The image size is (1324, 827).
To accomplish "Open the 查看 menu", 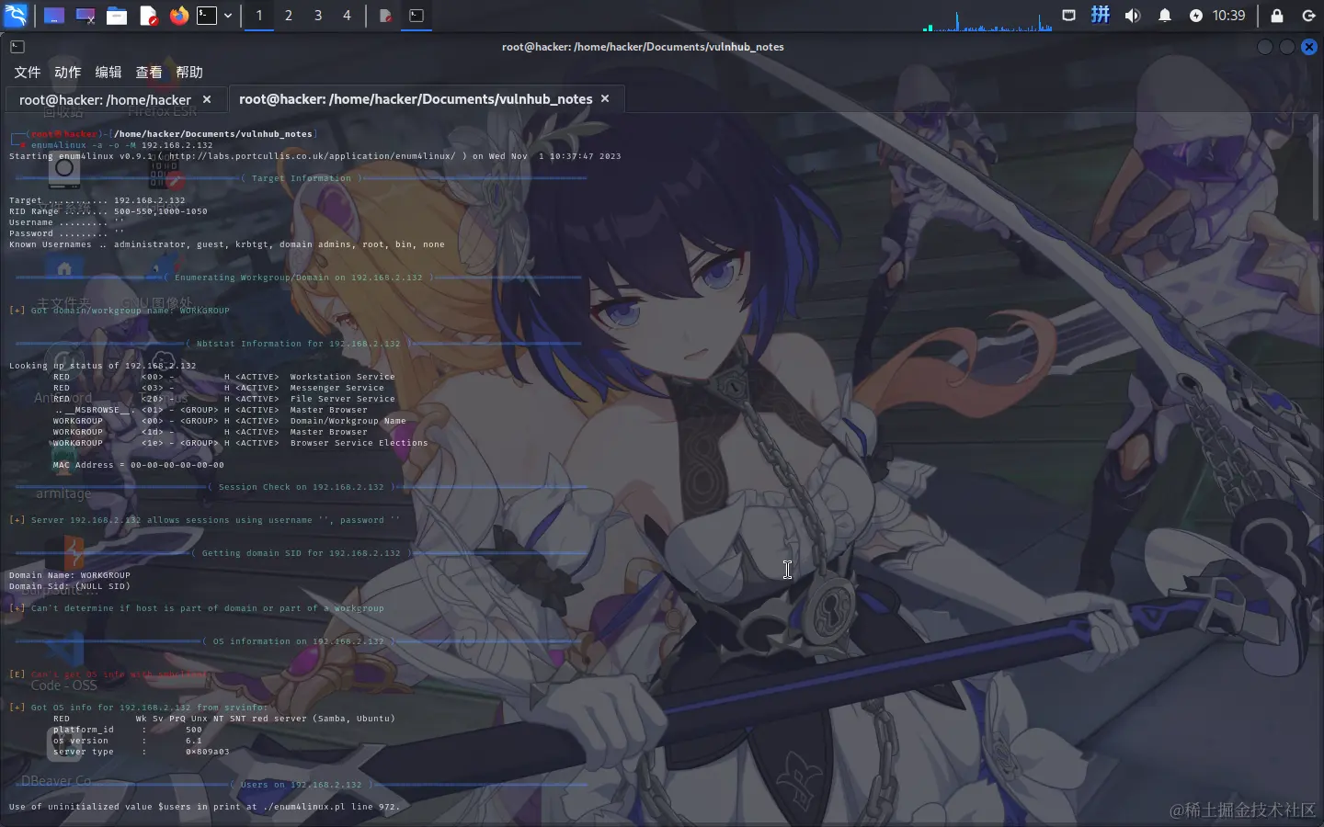I will pyautogui.click(x=148, y=72).
